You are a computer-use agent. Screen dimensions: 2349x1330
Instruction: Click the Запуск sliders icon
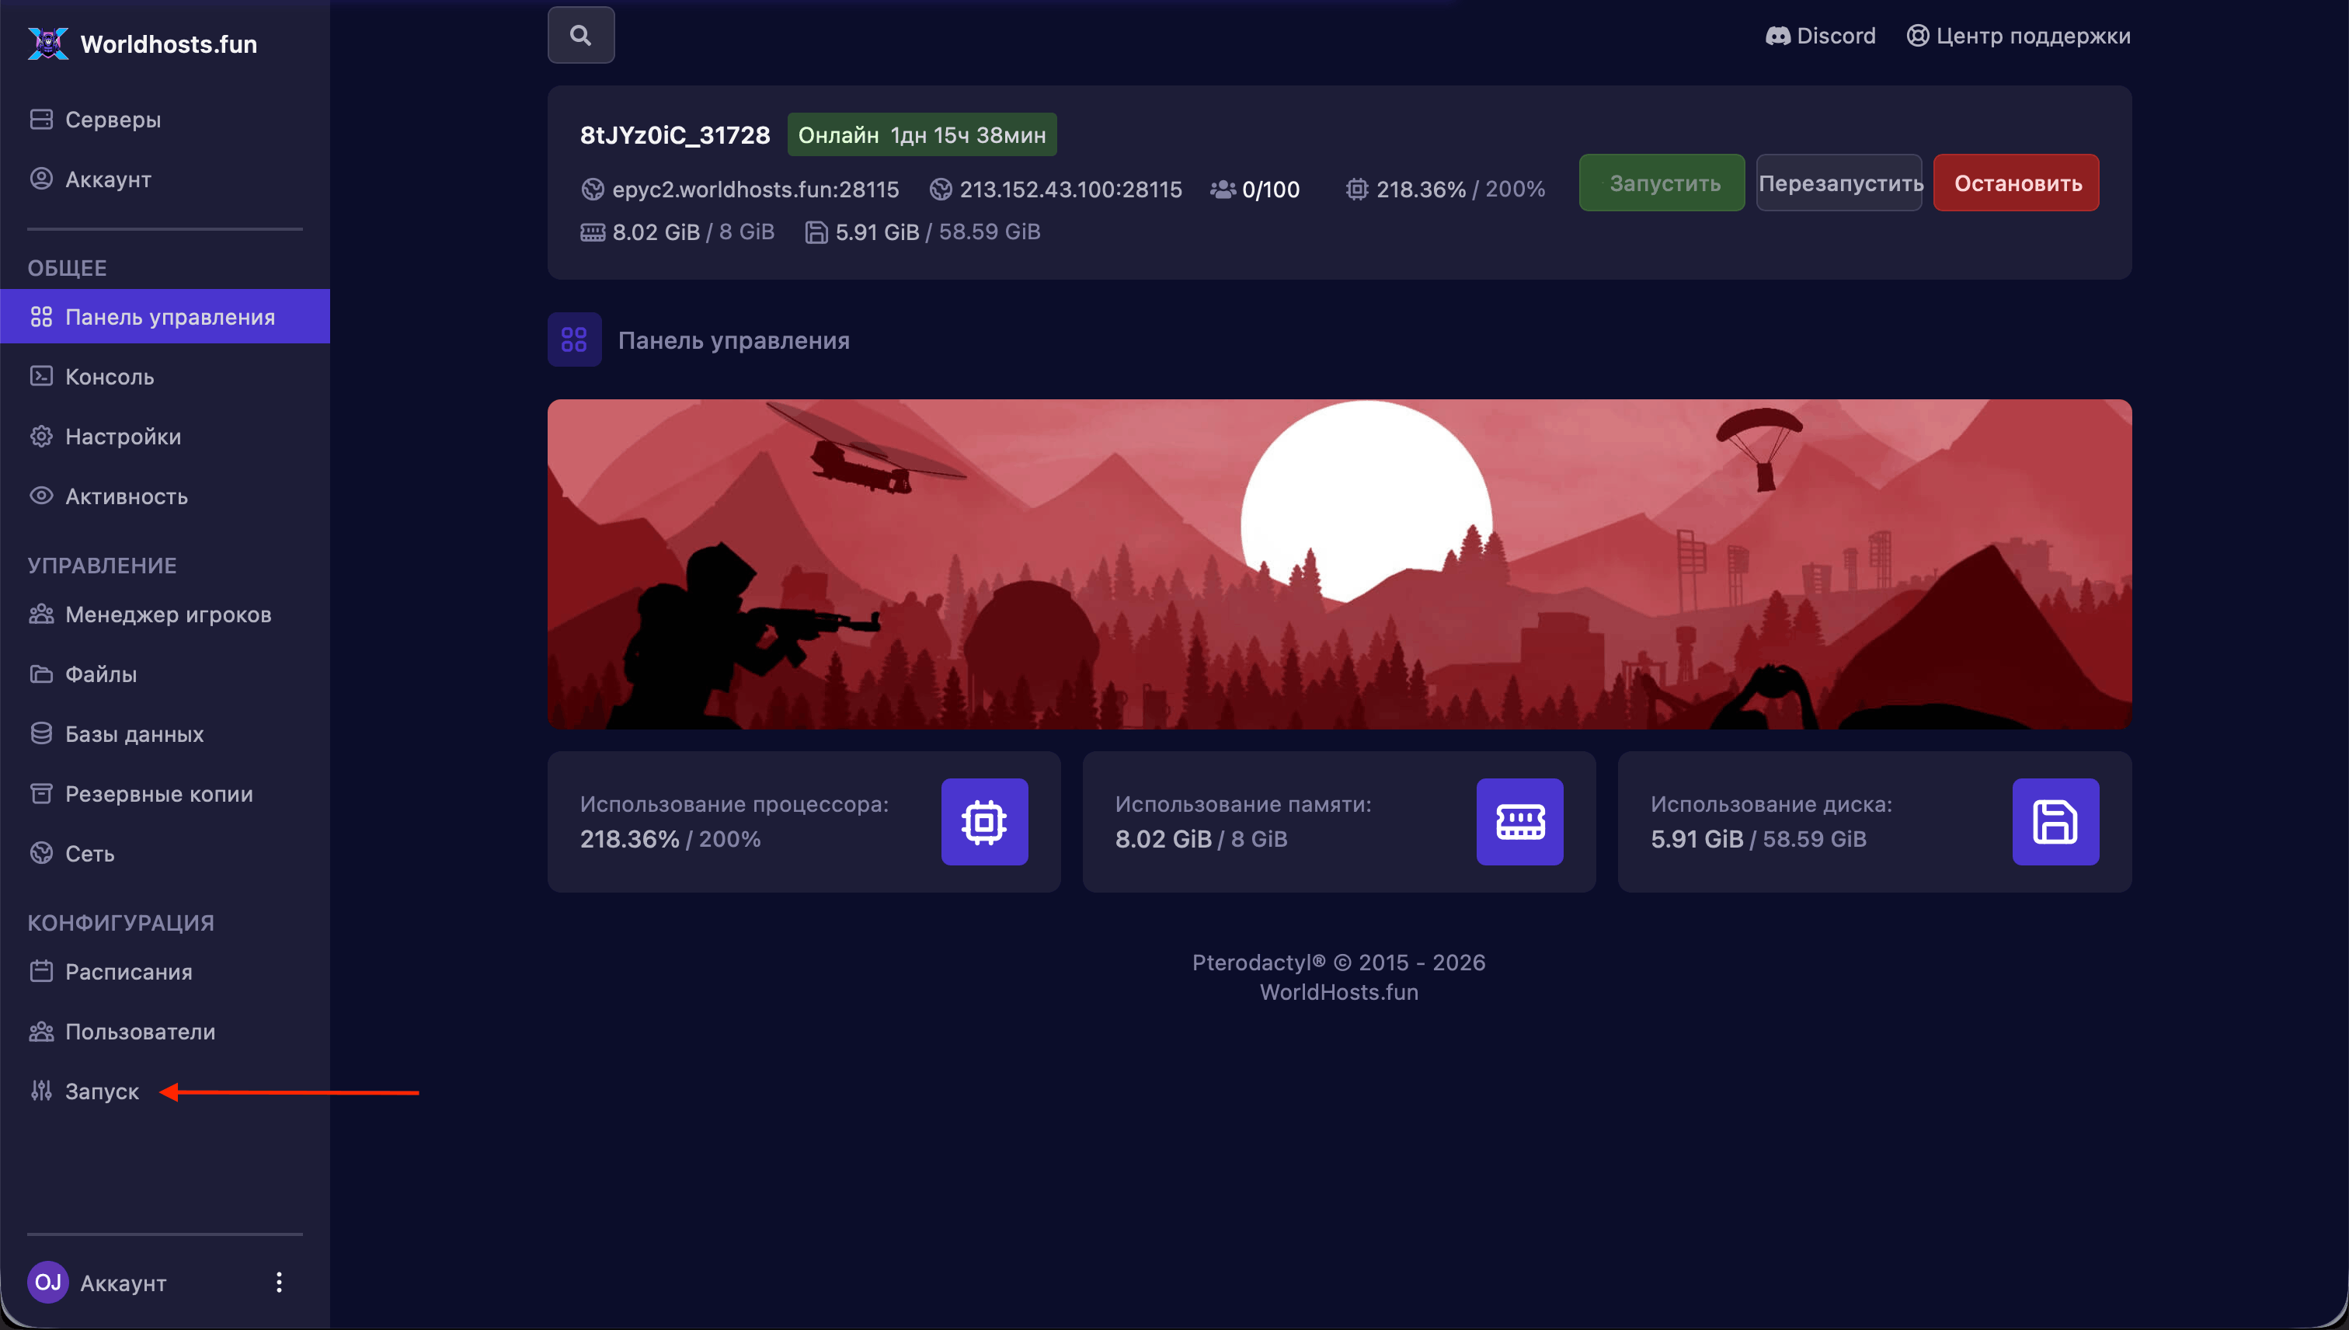(x=41, y=1091)
